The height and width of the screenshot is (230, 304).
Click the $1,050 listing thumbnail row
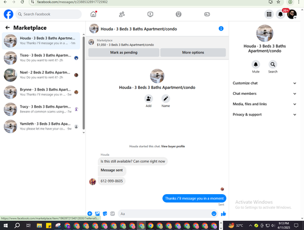tap(157, 43)
